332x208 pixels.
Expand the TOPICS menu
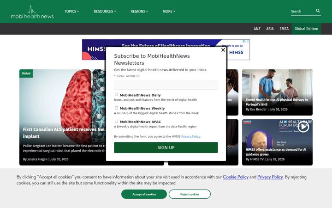coord(71,12)
